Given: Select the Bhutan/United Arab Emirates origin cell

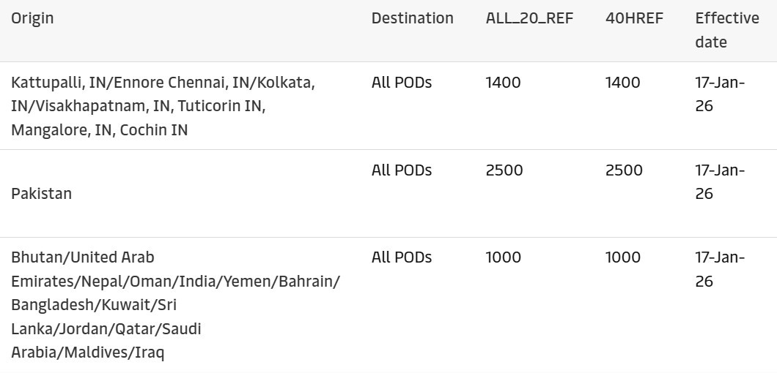Looking at the screenshot, I should pyautogui.click(x=174, y=305).
